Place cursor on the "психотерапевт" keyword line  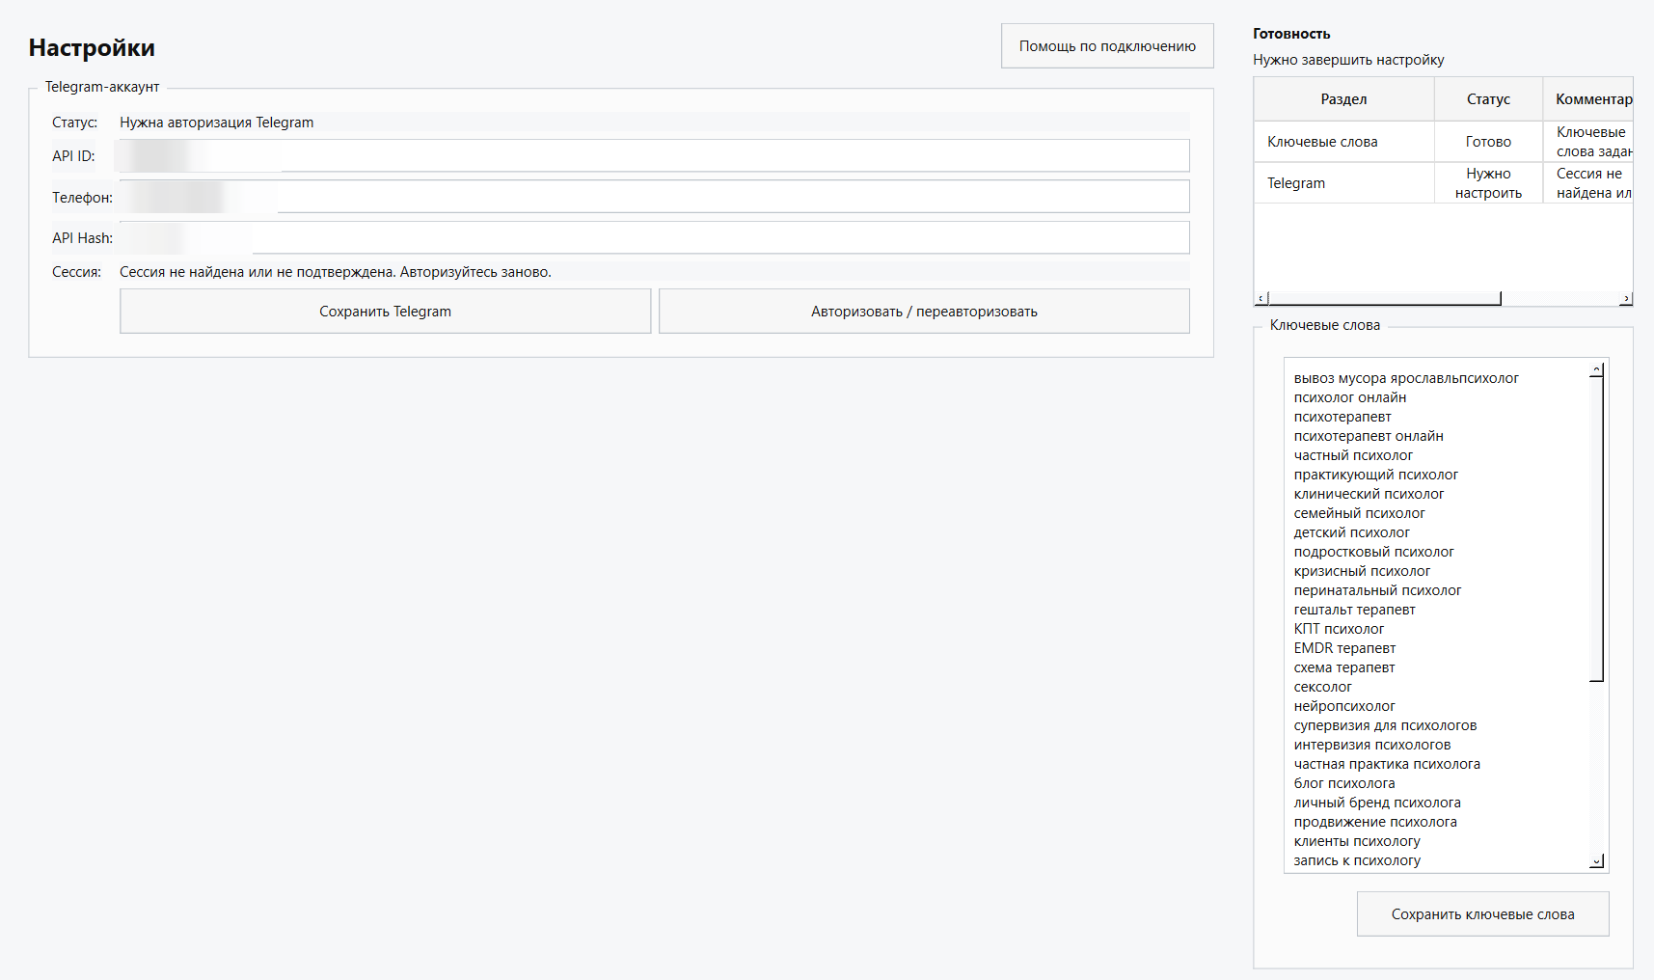point(1342,417)
